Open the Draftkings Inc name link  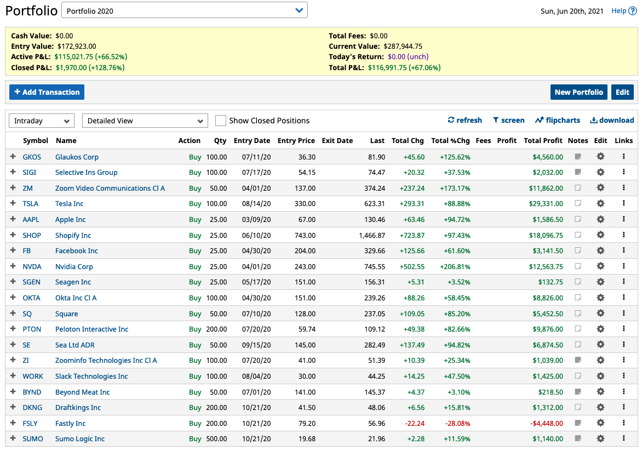[78, 407]
